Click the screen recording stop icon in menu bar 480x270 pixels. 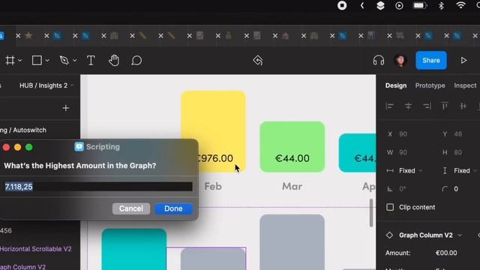pyautogui.click(x=342, y=5)
